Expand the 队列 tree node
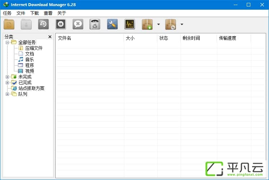Screen dimensions: 269x180 point(8,94)
